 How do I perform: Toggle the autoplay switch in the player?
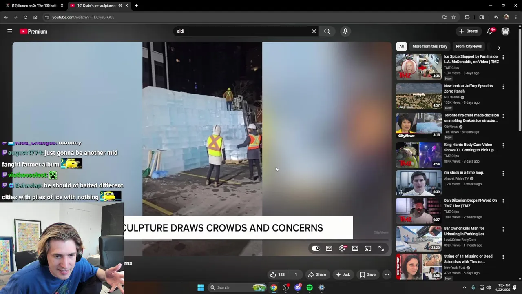coord(316,248)
